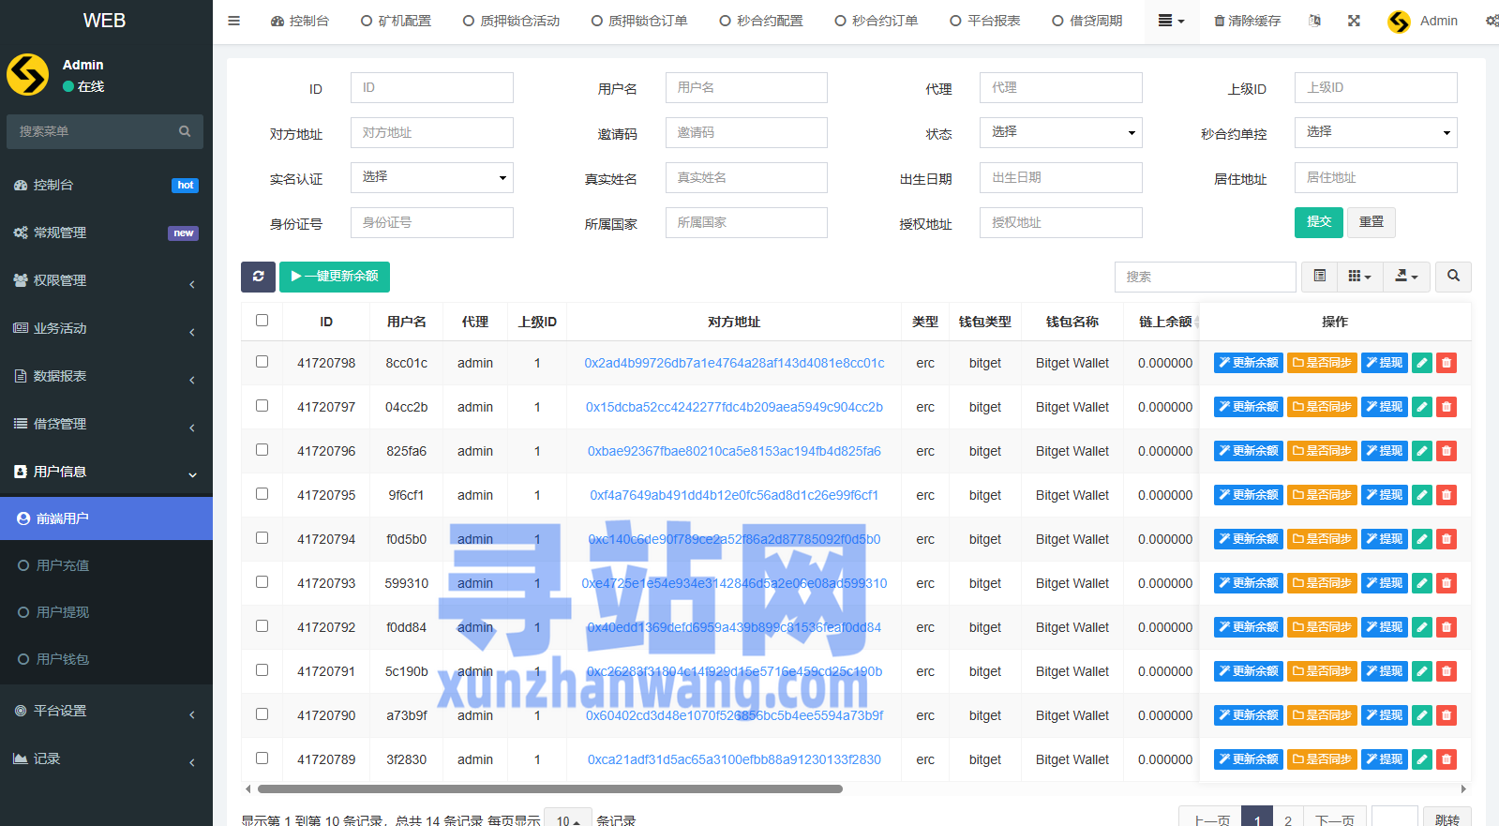The height and width of the screenshot is (826, 1499).
Task: Click the green 提交 button
Action: pyautogui.click(x=1319, y=222)
